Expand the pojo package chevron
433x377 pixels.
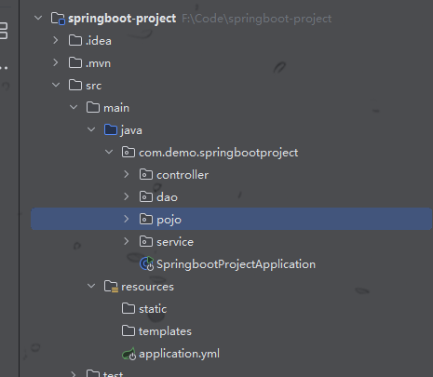127,219
